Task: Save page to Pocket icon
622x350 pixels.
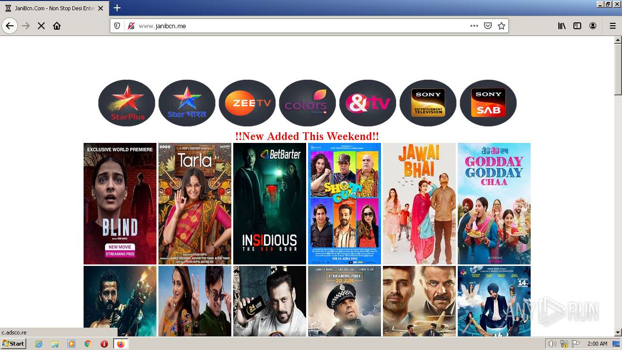Action: click(x=488, y=26)
